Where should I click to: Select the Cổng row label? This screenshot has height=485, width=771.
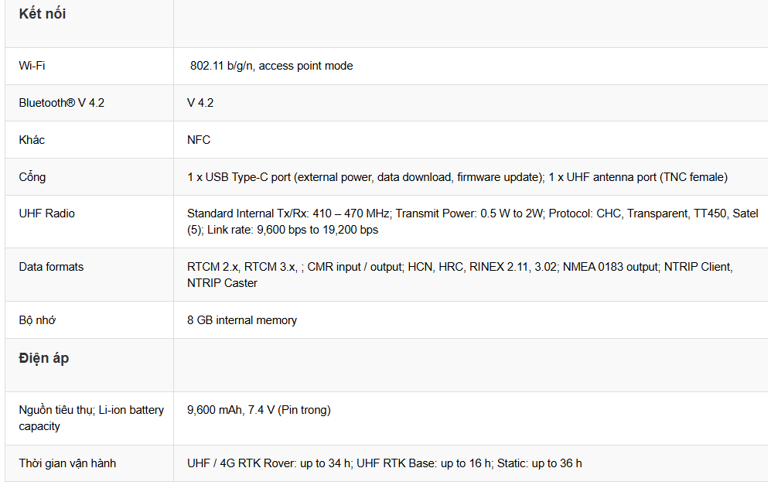tap(32, 177)
